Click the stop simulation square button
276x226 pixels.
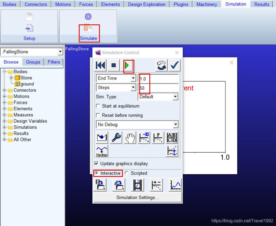coord(114,65)
